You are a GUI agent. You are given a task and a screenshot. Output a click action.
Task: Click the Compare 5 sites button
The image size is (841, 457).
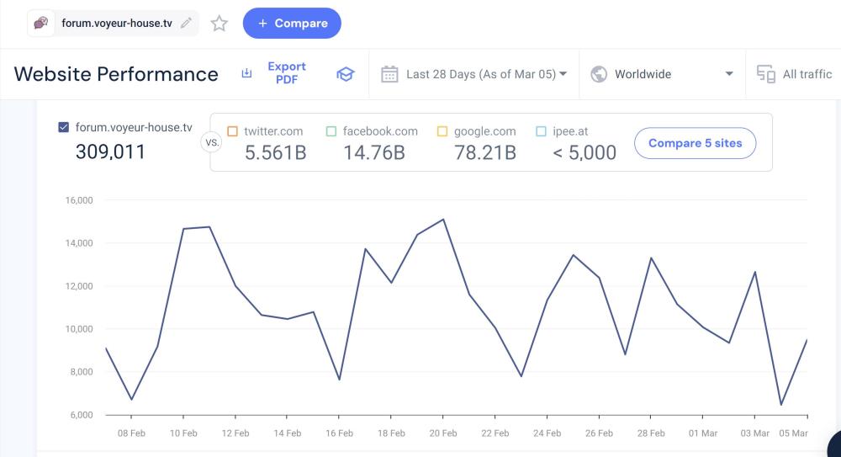click(x=695, y=143)
